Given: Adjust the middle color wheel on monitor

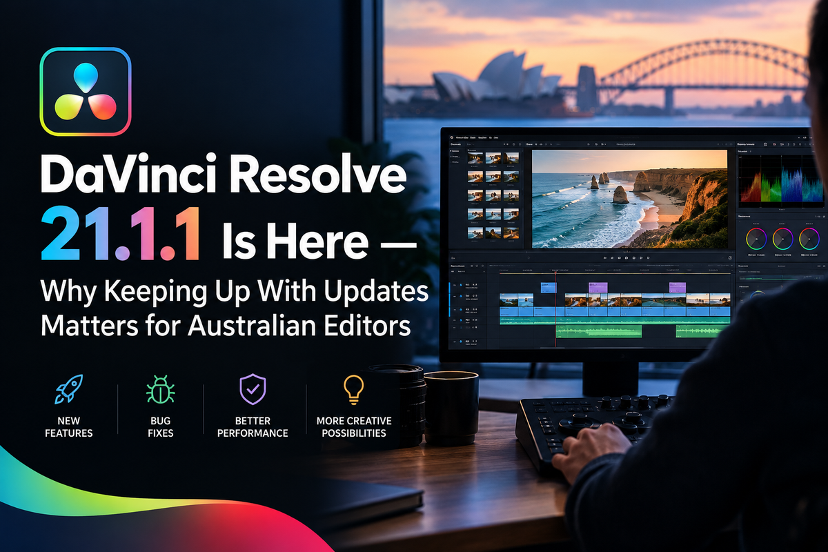Looking at the screenshot, I should (x=783, y=239).
